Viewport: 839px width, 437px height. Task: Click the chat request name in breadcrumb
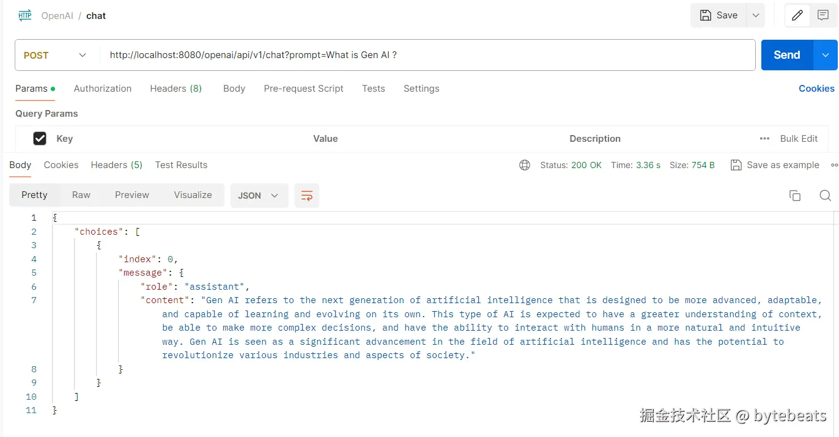96,16
